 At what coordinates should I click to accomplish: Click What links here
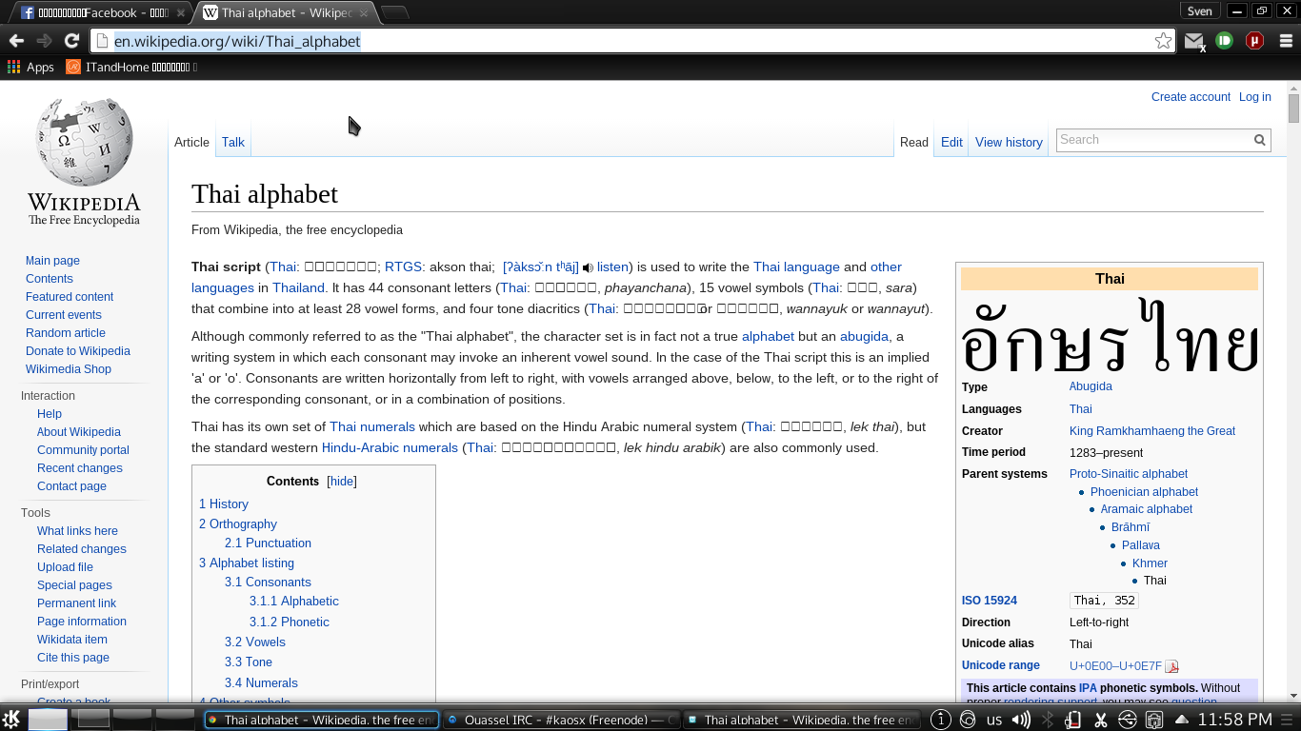pyautogui.click(x=77, y=531)
